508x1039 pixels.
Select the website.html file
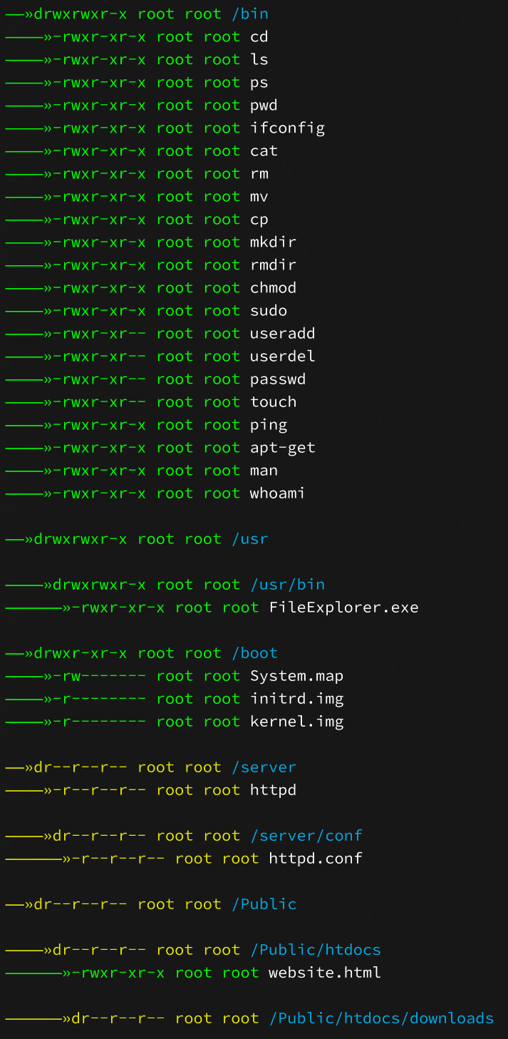click(x=324, y=973)
